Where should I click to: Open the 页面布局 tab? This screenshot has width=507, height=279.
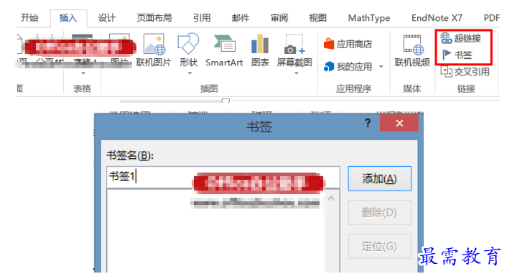(x=154, y=18)
